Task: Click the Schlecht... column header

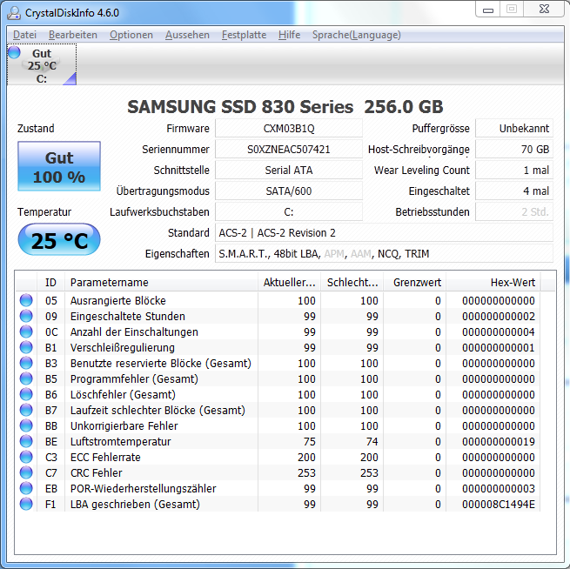Action: [x=352, y=282]
